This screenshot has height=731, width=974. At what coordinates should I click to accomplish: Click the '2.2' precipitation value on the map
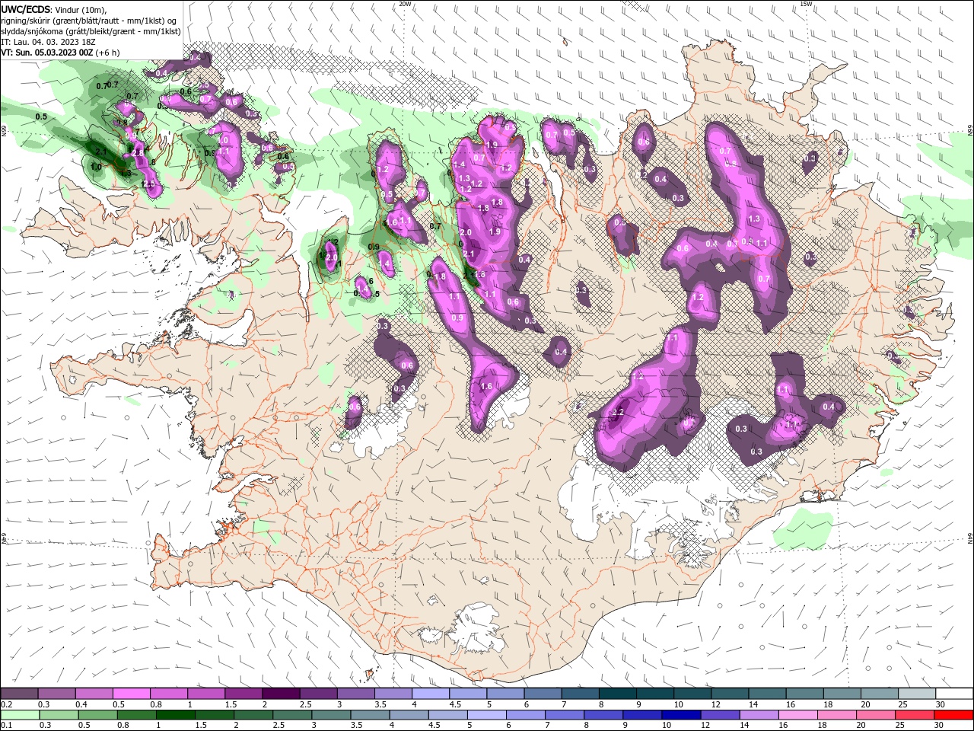[617, 412]
